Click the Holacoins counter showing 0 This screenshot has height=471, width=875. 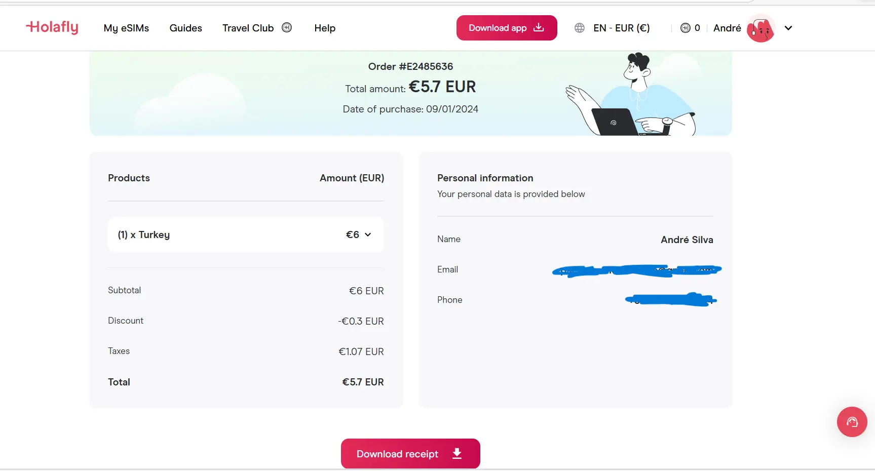click(x=697, y=28)
